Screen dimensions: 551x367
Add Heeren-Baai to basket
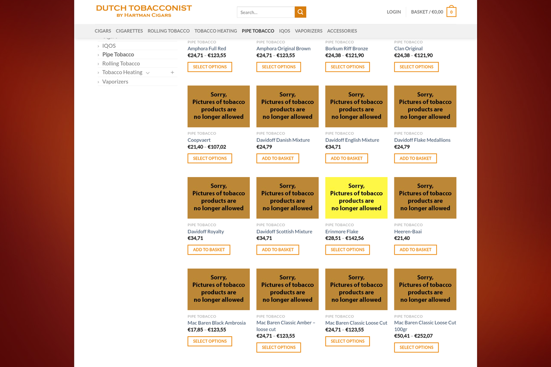tap(416, 250)
